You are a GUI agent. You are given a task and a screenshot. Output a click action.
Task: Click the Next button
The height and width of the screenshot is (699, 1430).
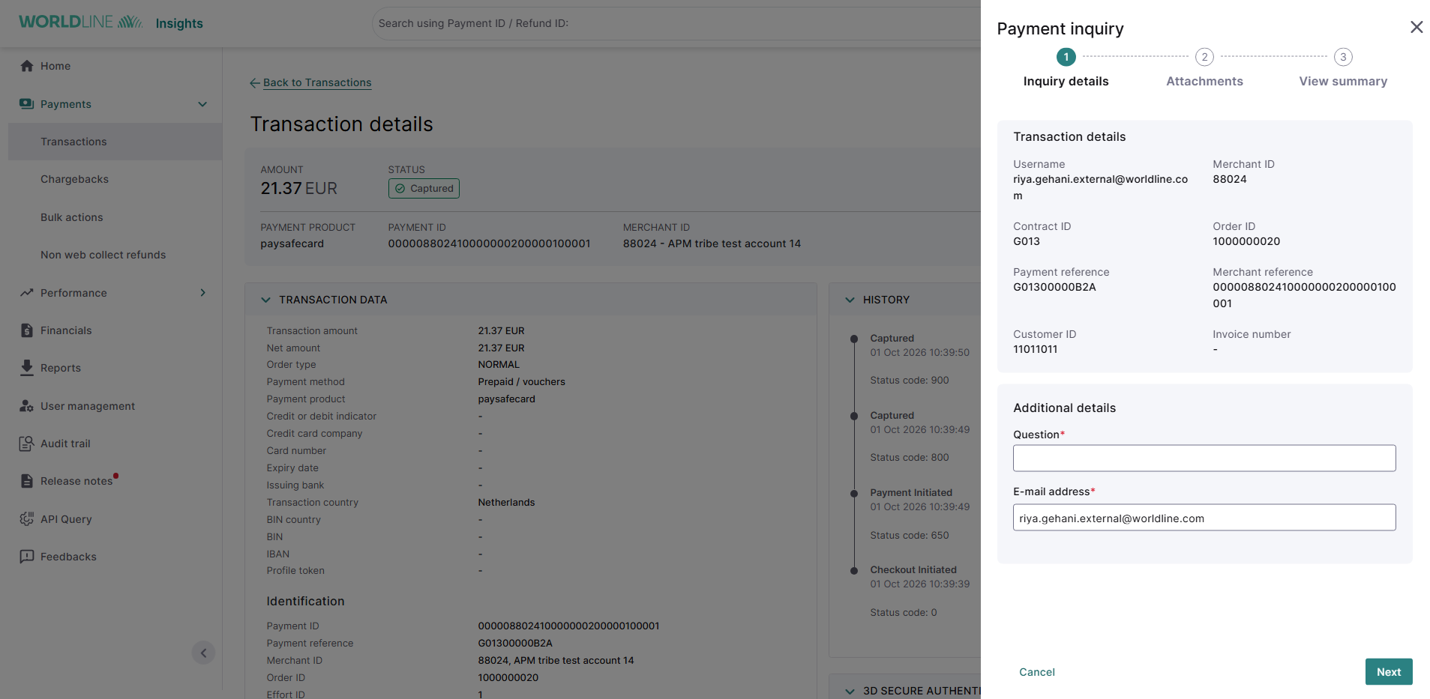coord(1388,672)
